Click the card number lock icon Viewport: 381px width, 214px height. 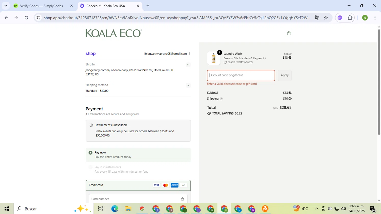pyautogui.click(x=182, y=199)
